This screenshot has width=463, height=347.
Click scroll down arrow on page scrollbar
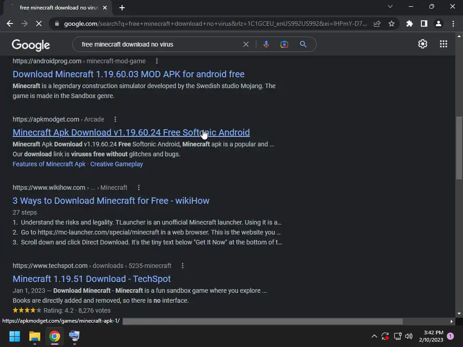point(459,314)
